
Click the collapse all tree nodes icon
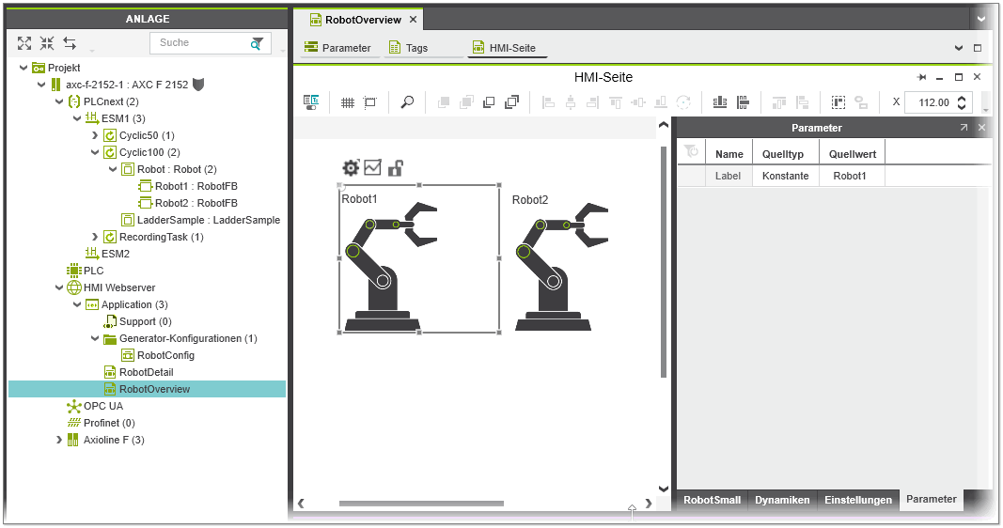(x=47, y=43)
